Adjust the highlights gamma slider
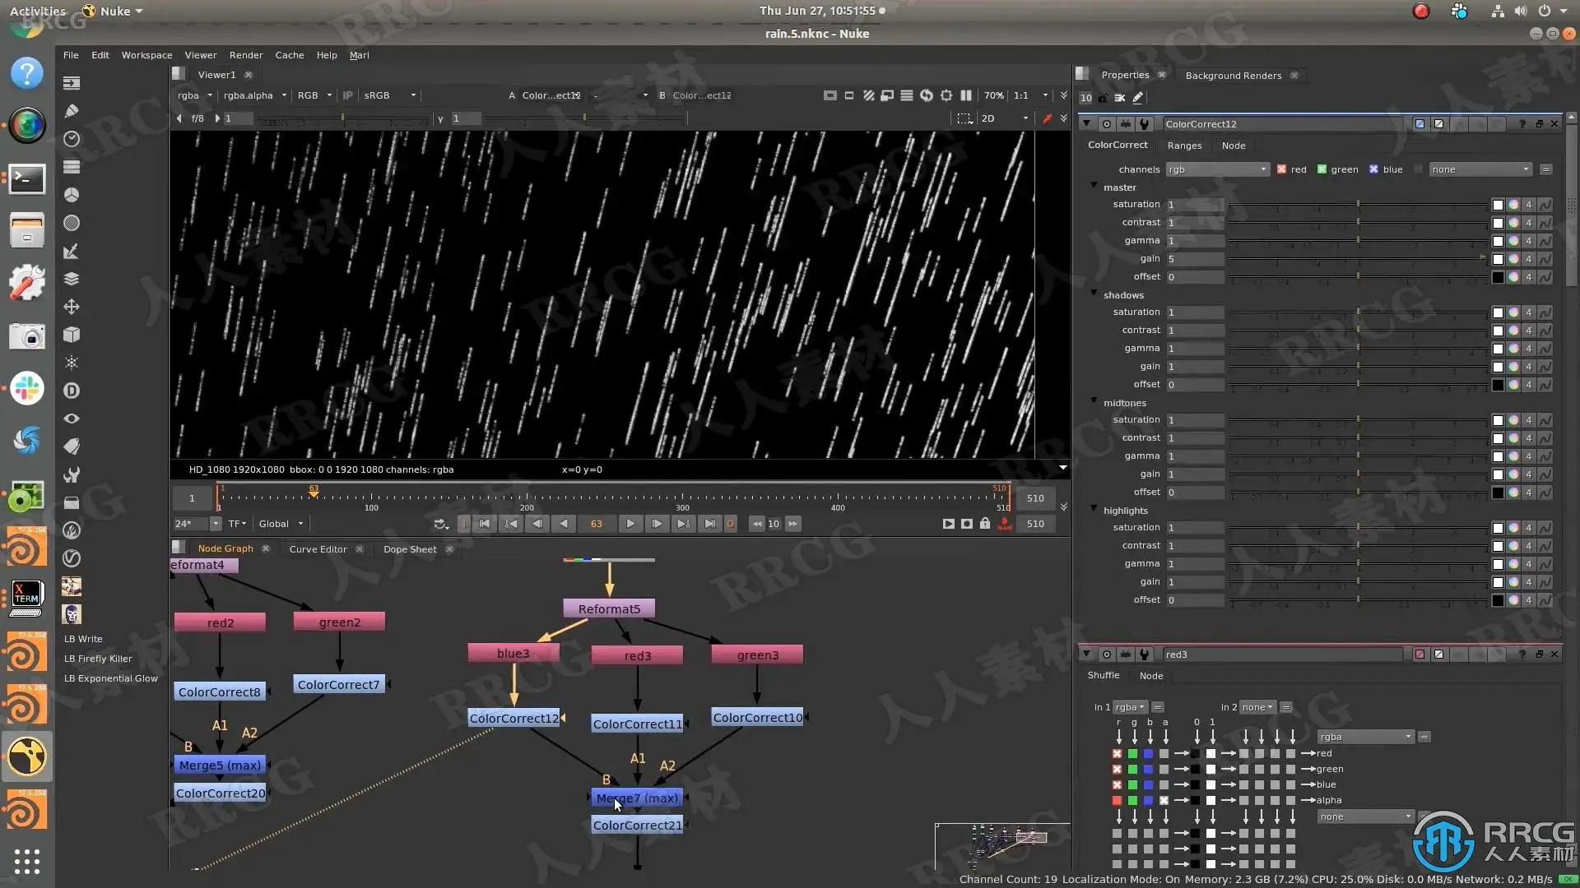The height and width of the screenshot is (888, 1580). 1358,564
